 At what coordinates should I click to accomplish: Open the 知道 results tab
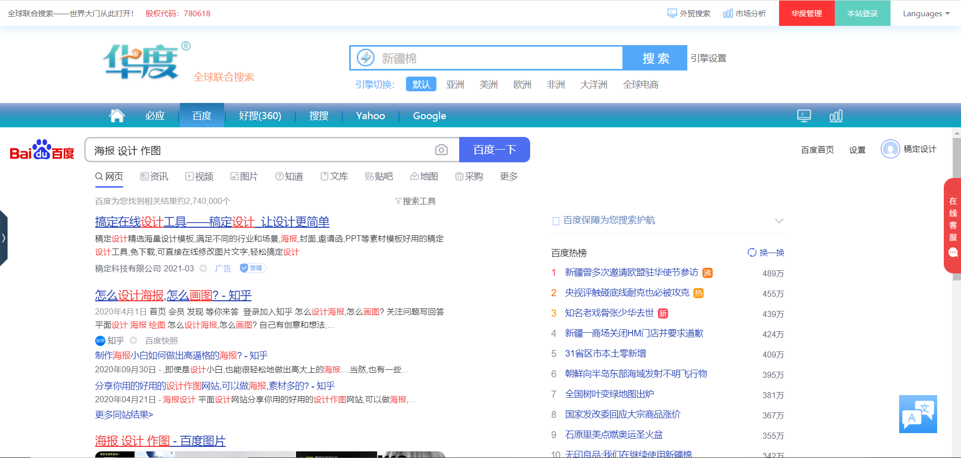tap(289, 176)
